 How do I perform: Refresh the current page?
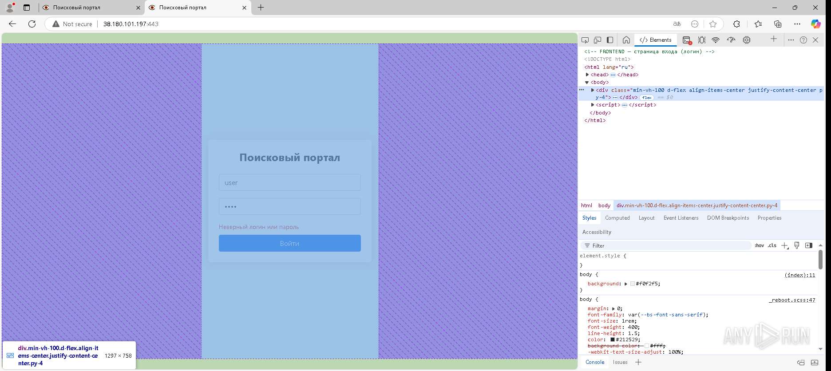(x=32, y=24)
